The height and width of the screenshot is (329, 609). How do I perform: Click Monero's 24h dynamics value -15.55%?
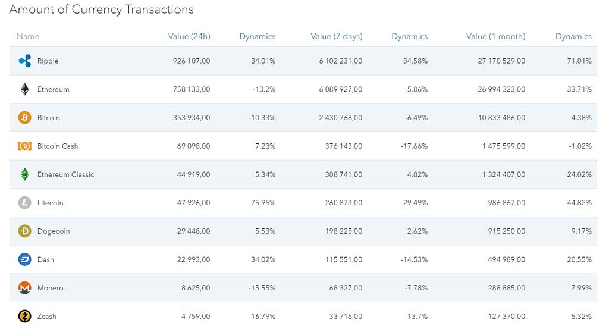point(262,288)
